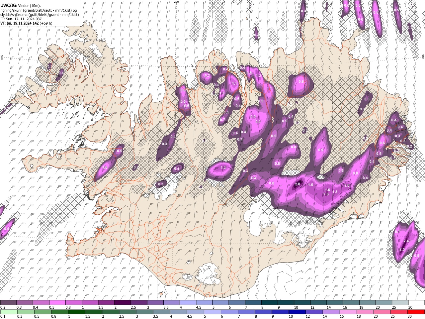Pick the dark teal 8–9 top legend swatch

(270, 303)
